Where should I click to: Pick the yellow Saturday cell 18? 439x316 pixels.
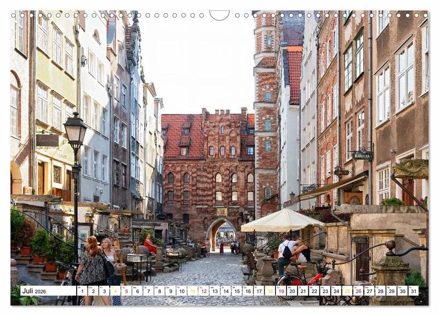270,291
